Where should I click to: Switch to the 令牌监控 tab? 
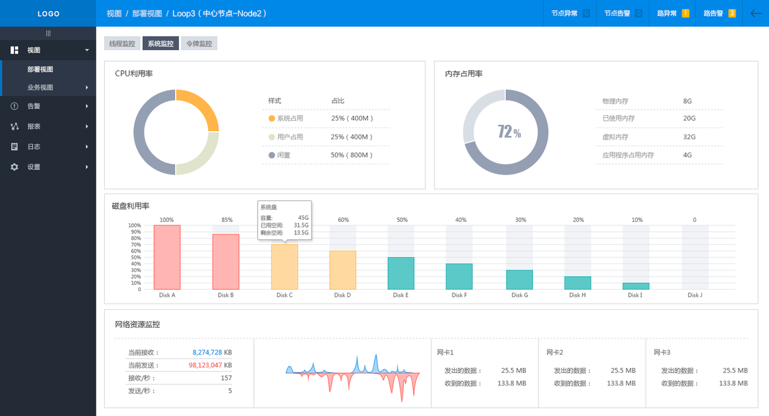[x=199, y=43]
